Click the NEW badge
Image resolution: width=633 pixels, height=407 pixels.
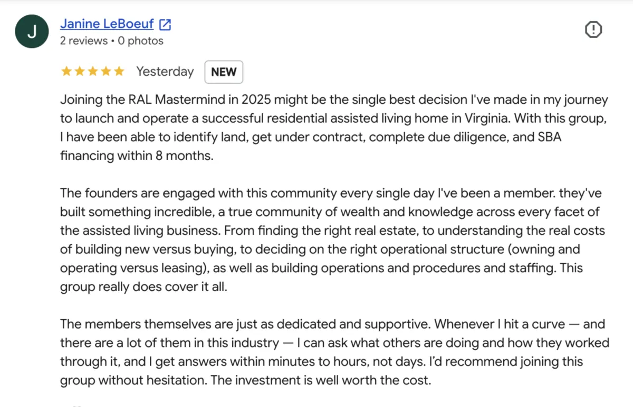(224, 72)
